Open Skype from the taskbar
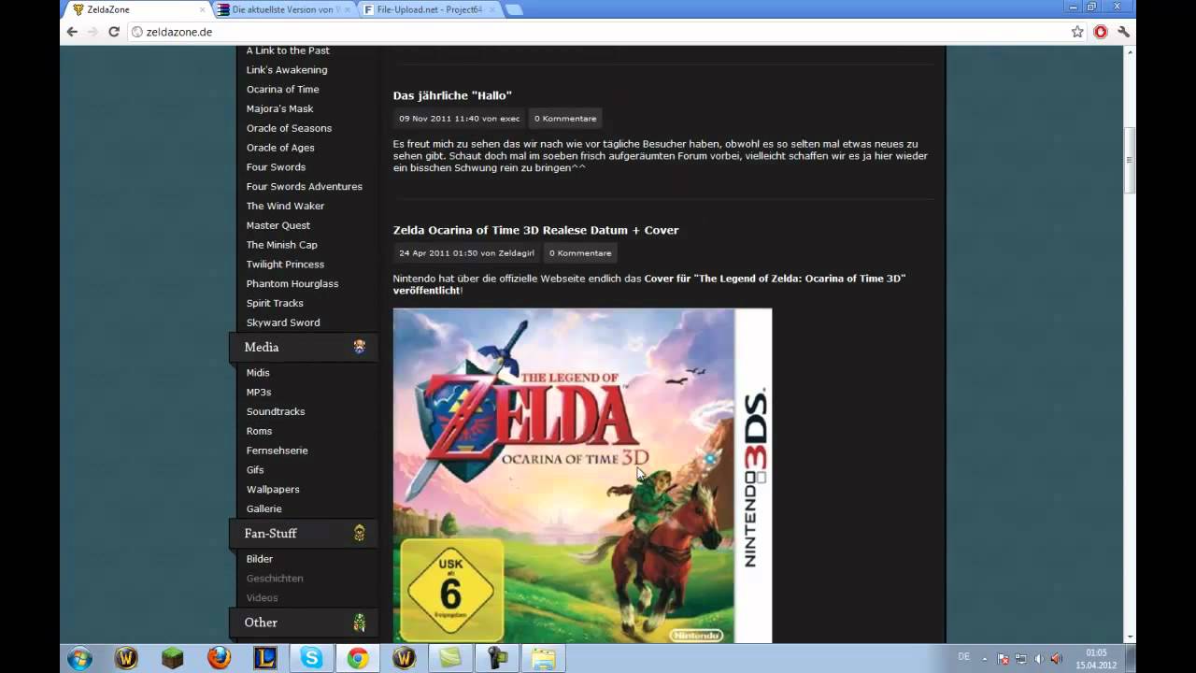Viewport: 1196px width, 673px height. pos(311,658)
